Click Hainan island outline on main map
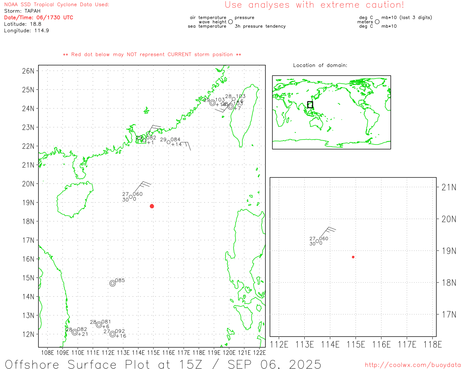 tap(75, 199)
